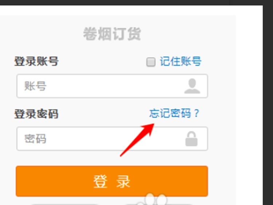Image resolution: width=273 pixels, height=205 pixels.
Task: Click the red arrow annotation
Action: click(137, 140)
